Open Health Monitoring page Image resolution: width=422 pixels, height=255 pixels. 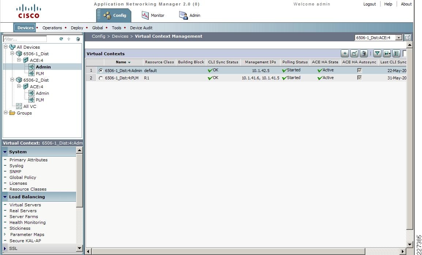click(27, 222)
